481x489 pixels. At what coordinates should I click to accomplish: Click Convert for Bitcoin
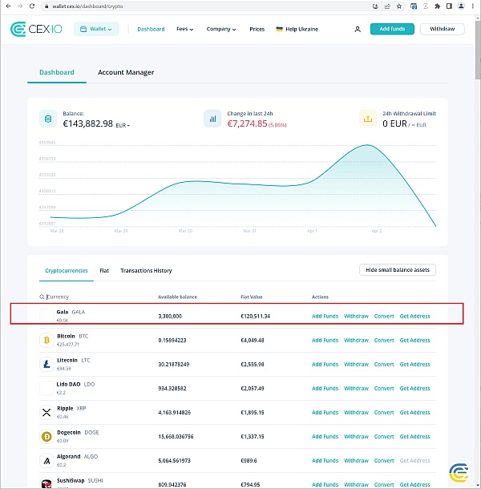coord(384,340)
